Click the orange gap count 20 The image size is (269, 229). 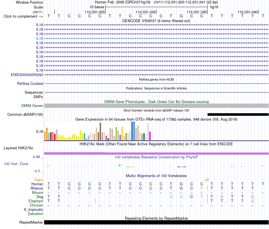coord(207,180)
